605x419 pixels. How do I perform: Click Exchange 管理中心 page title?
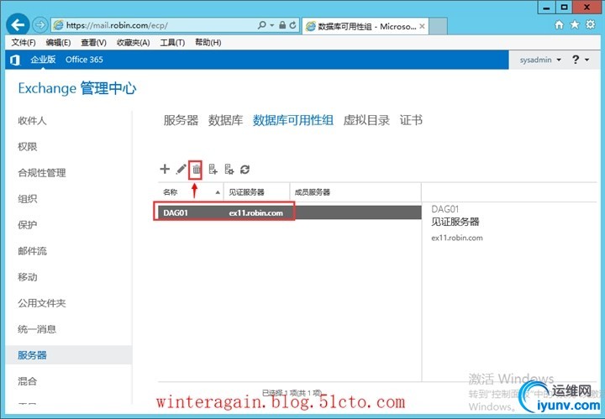click(77, 88)
